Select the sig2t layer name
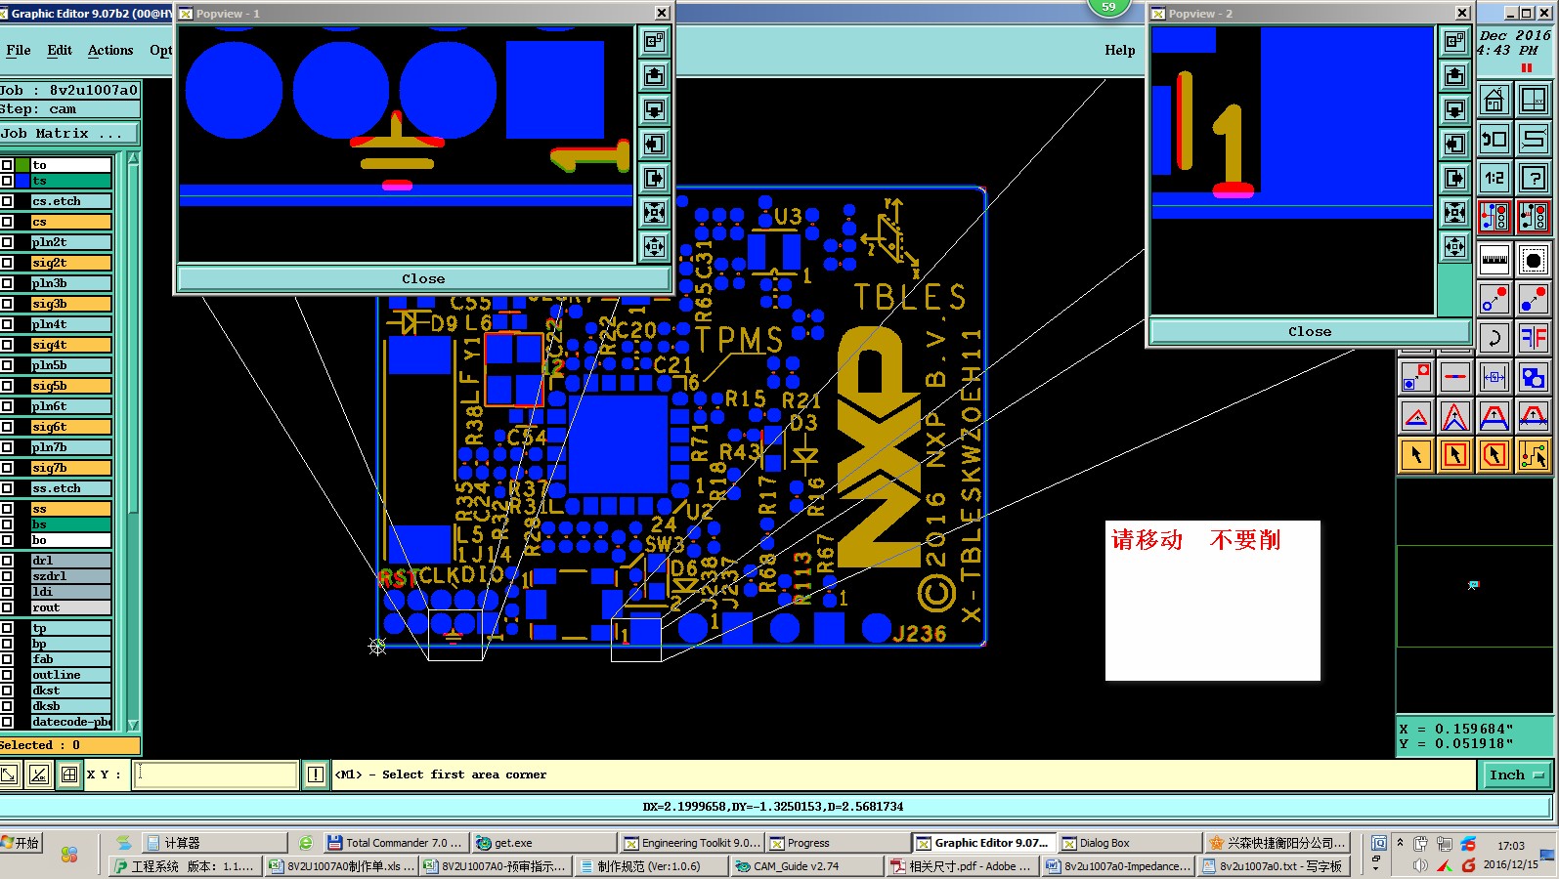The image size is (1559, 879). [70, 263]
